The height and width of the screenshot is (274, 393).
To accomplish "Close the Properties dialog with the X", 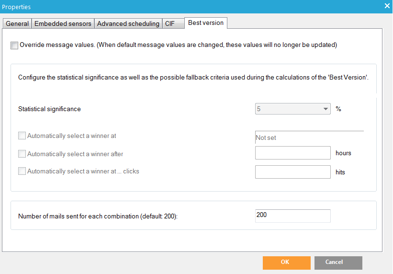I will point(387,6).
